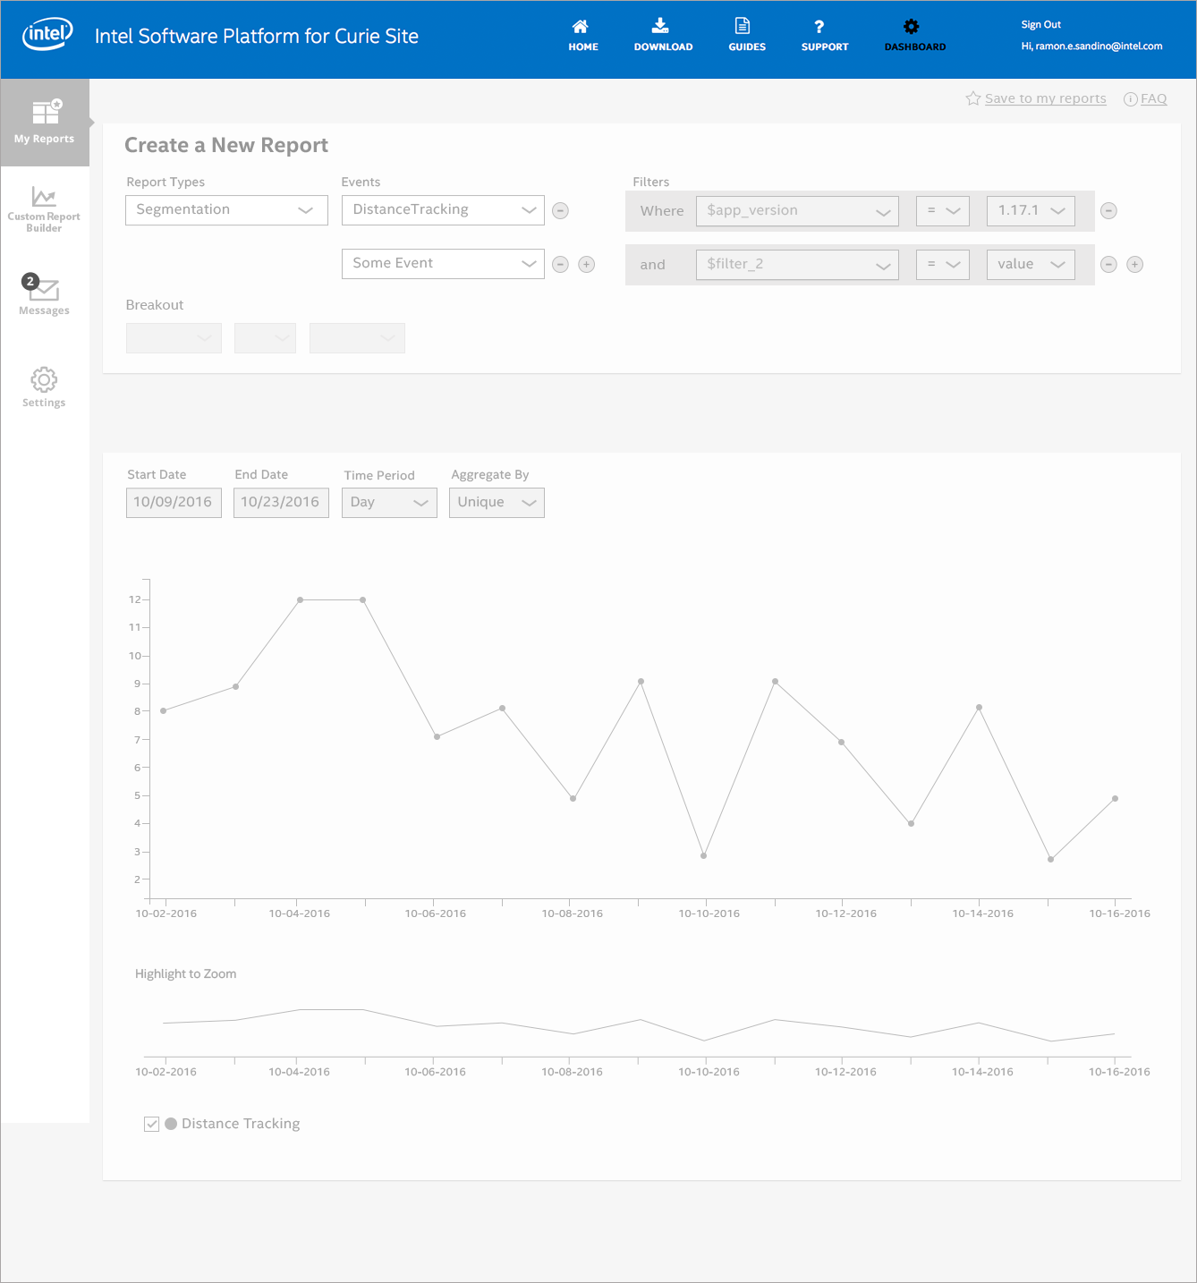The width and height of the screenshot is (1197, 1283).
Task: Click the Highlight to Zoom overview line
Action: pyautogui.click(x=639, y=1025)
